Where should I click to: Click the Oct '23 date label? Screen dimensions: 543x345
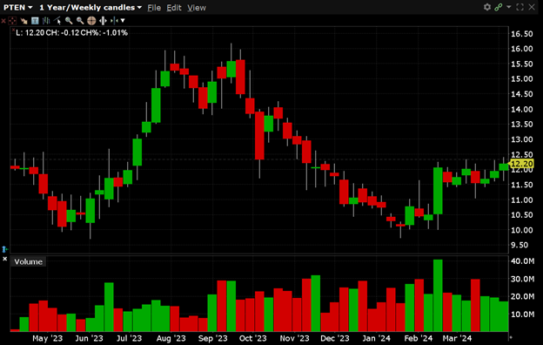pyautogui.click(x=253, y=338)
